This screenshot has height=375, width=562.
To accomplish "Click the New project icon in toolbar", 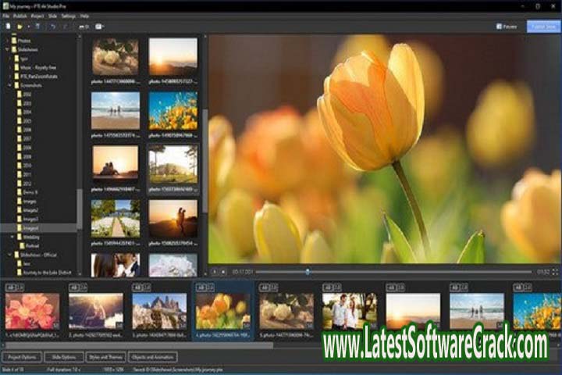I will [x=8, y=27].
